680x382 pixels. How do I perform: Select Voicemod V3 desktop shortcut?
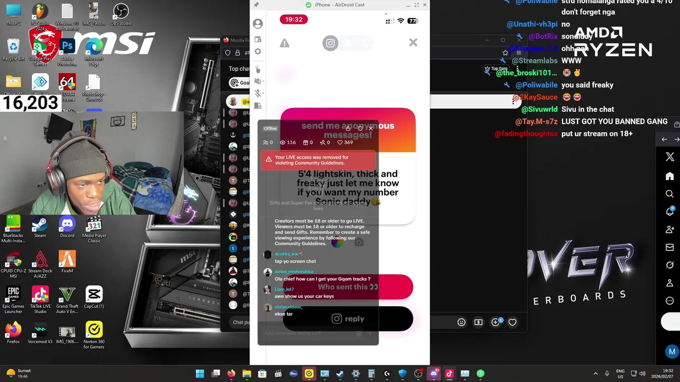pos(40,332)
